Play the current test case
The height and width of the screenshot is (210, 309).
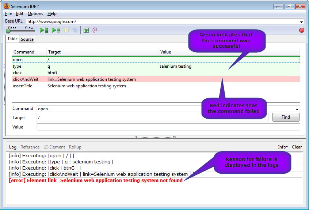click(x=56, y=30)
